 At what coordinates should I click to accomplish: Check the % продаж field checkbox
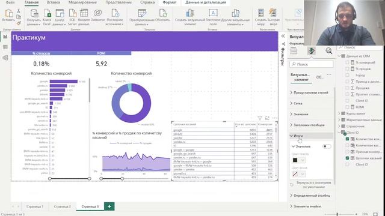coord(347,68)
